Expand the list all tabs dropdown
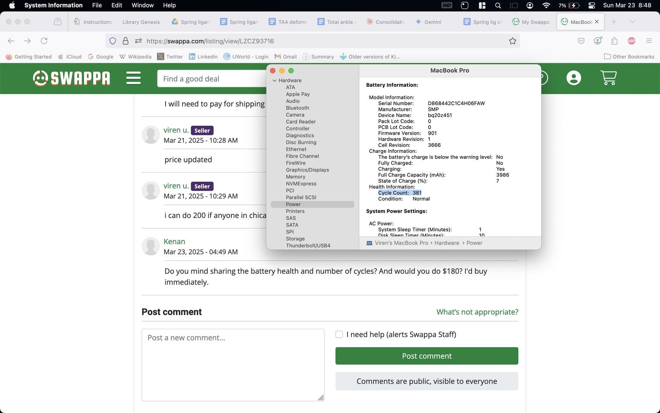Screen dimensions: 660x413 coord(632,22)
